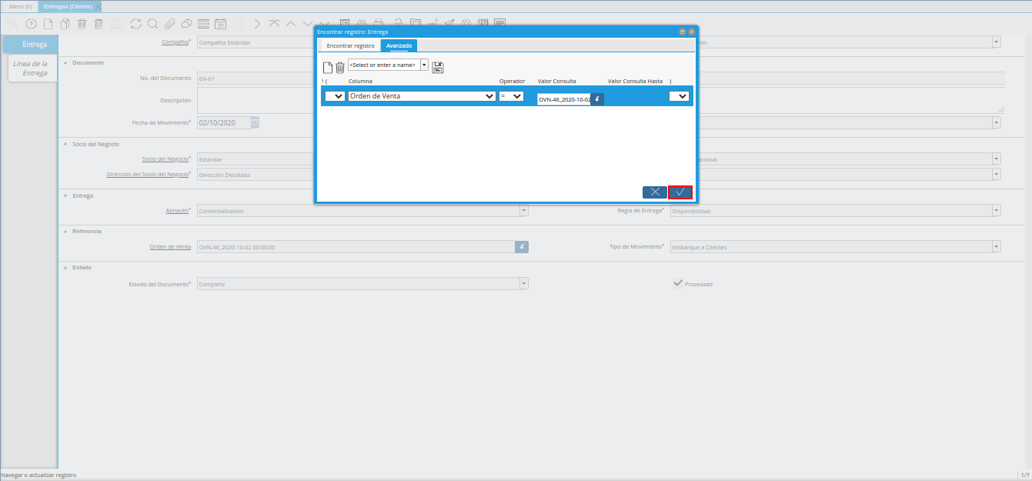Screen dimensions: 1032x481
Task: Select the Avanzado tab
Action: (399, 45)
